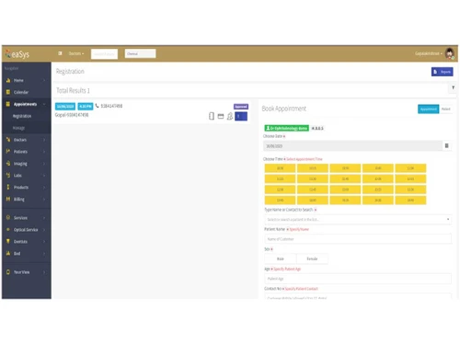The width and height of the screenshot is (460, 345).
Task: Click the Calendar icon in the sidebar
Action: 8,92
